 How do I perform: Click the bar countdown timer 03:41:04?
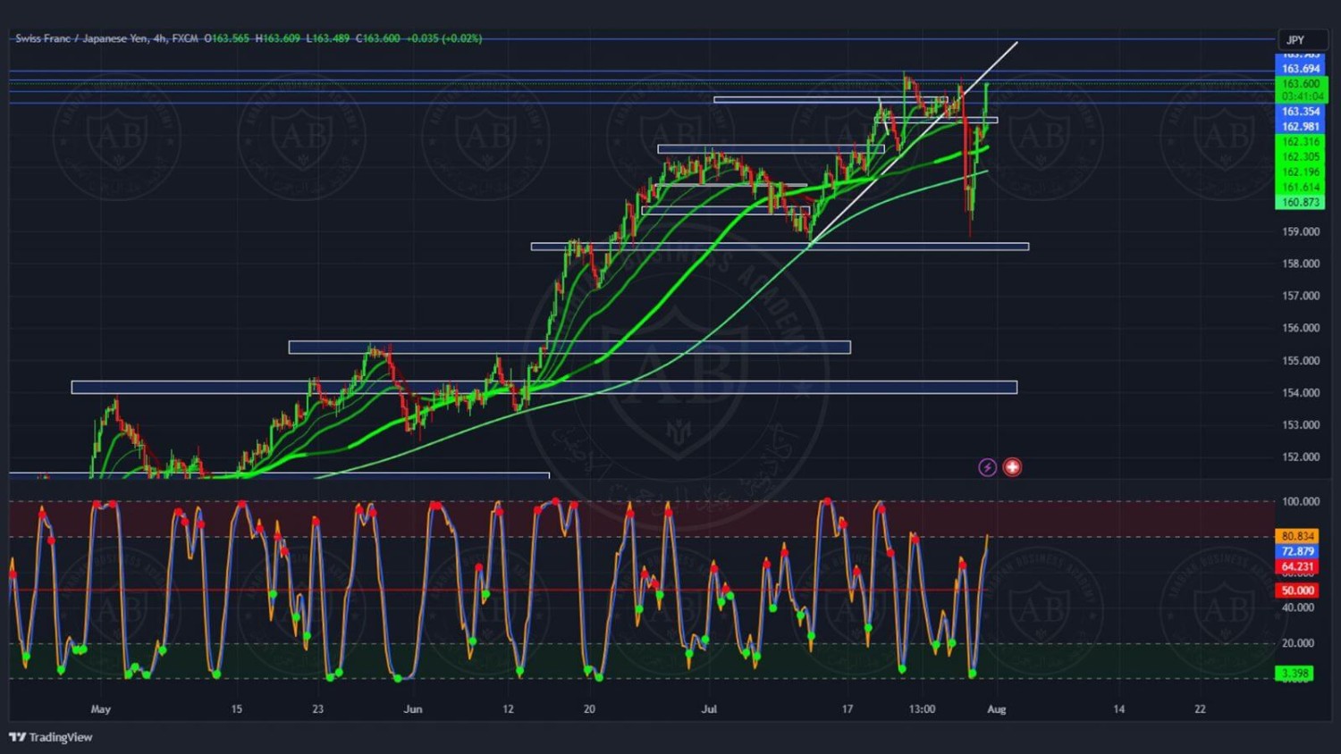click(x=1301, y=96)
